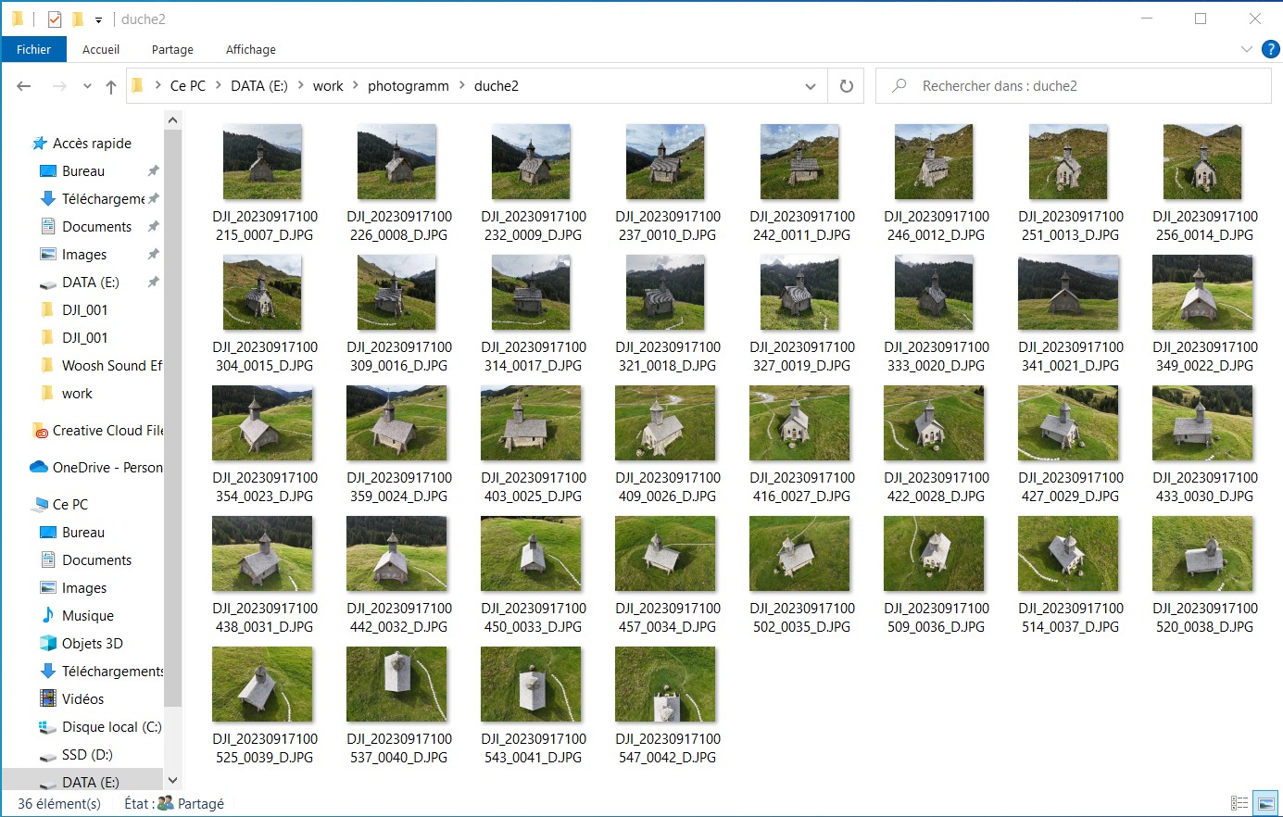
Task: Select thumbnail DJI_20230917100537_0040_D.JPG
Action: (396, 685)
